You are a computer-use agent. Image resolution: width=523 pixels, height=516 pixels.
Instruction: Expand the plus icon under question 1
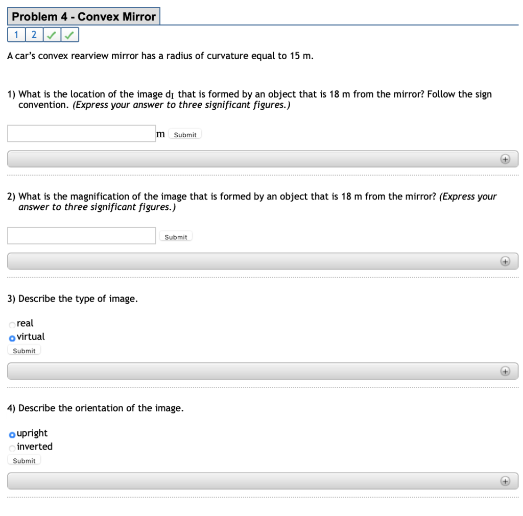tap(505, 159)
